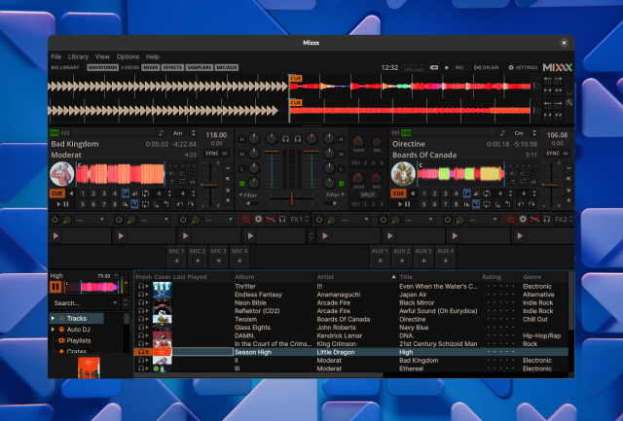Viewport: 623px width, 421px height.
Task: Open the Options menu
Action: [128, 56]
